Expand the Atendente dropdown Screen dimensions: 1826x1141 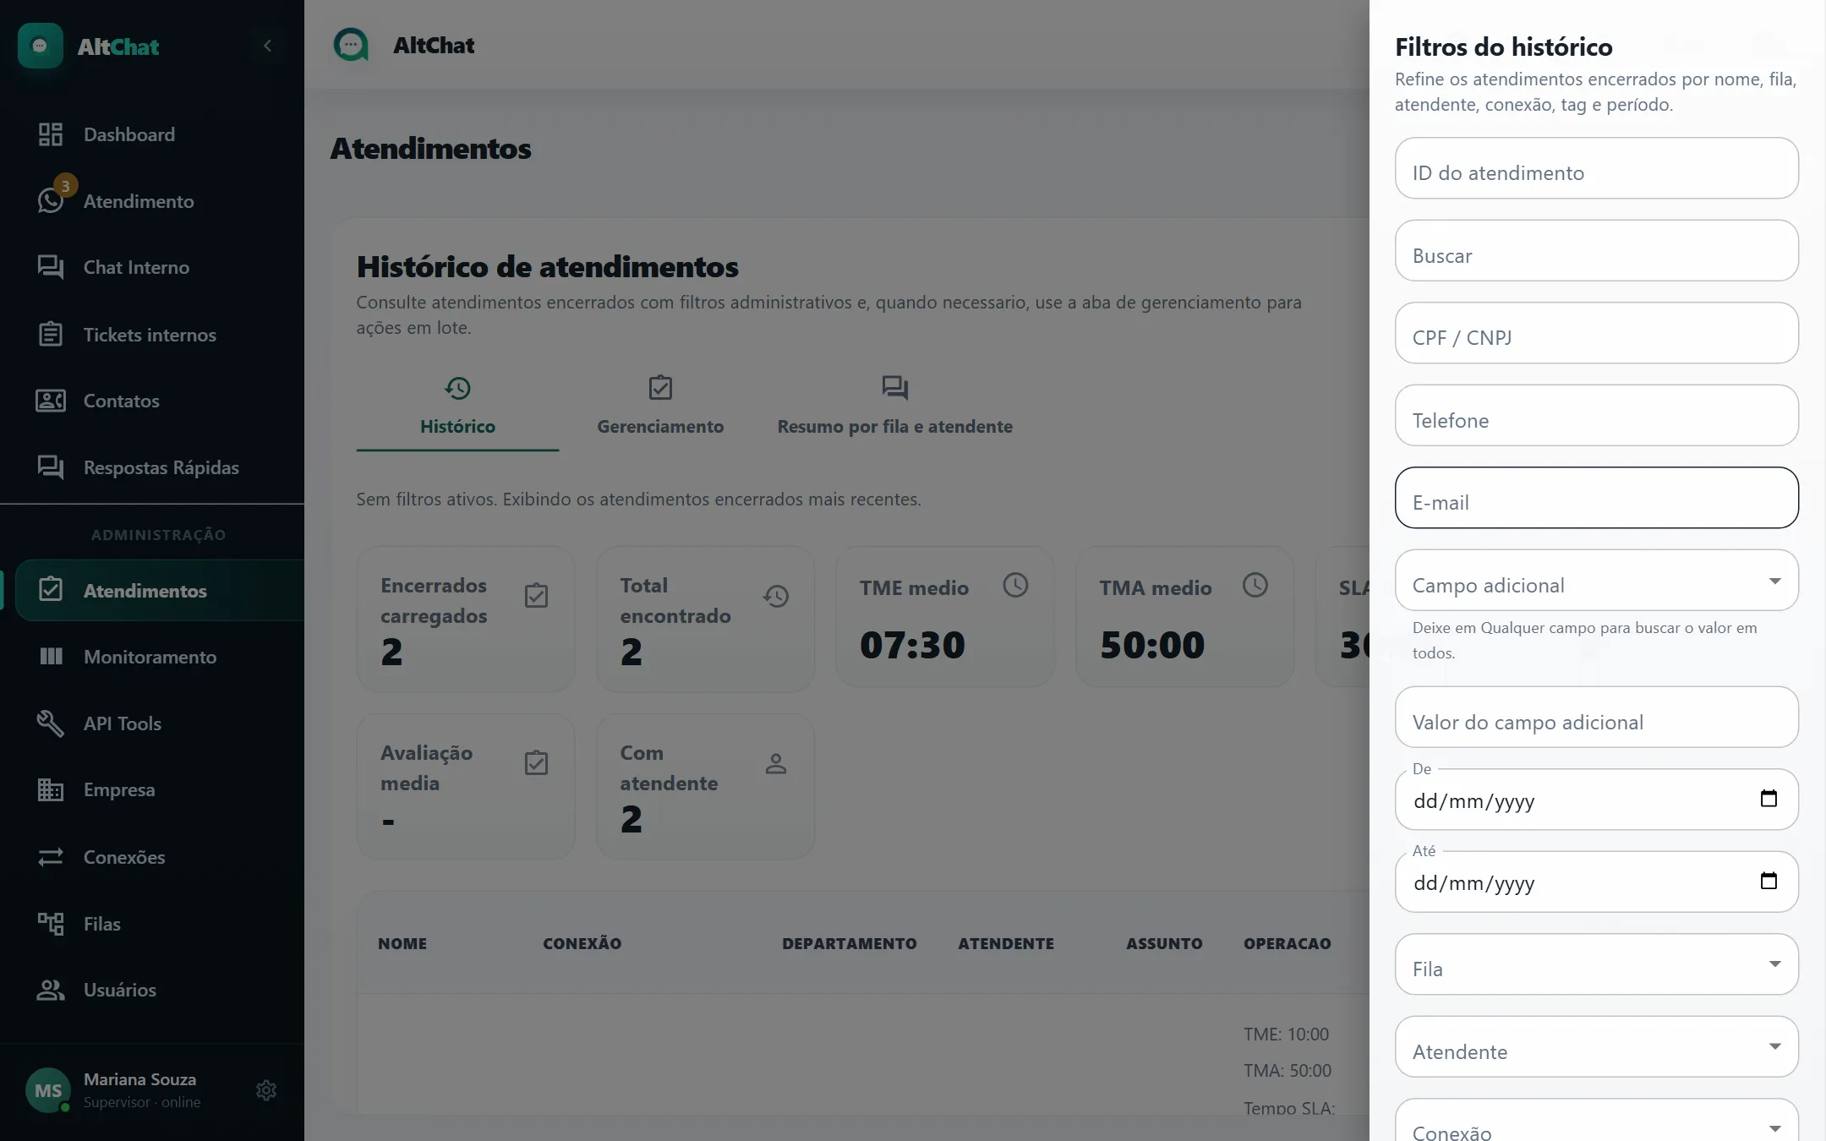[1596, 1046]
